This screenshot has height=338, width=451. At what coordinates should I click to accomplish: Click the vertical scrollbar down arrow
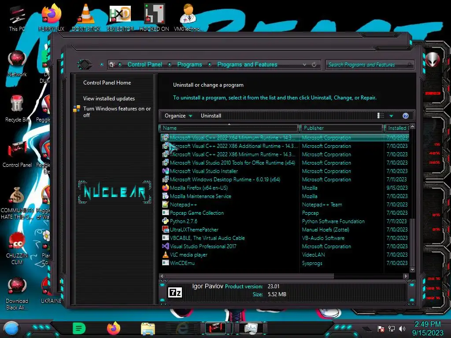[412, 270]
